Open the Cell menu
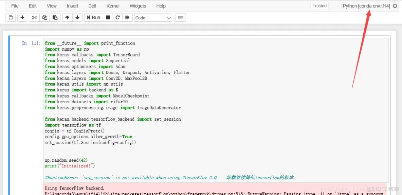 tap(92, 6)
